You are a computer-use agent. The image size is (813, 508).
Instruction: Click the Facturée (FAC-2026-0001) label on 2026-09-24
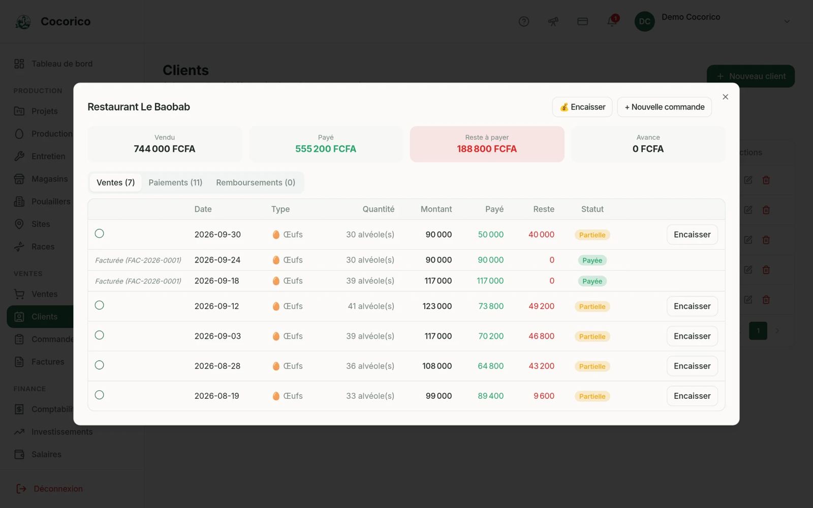[x=138, y=261]
